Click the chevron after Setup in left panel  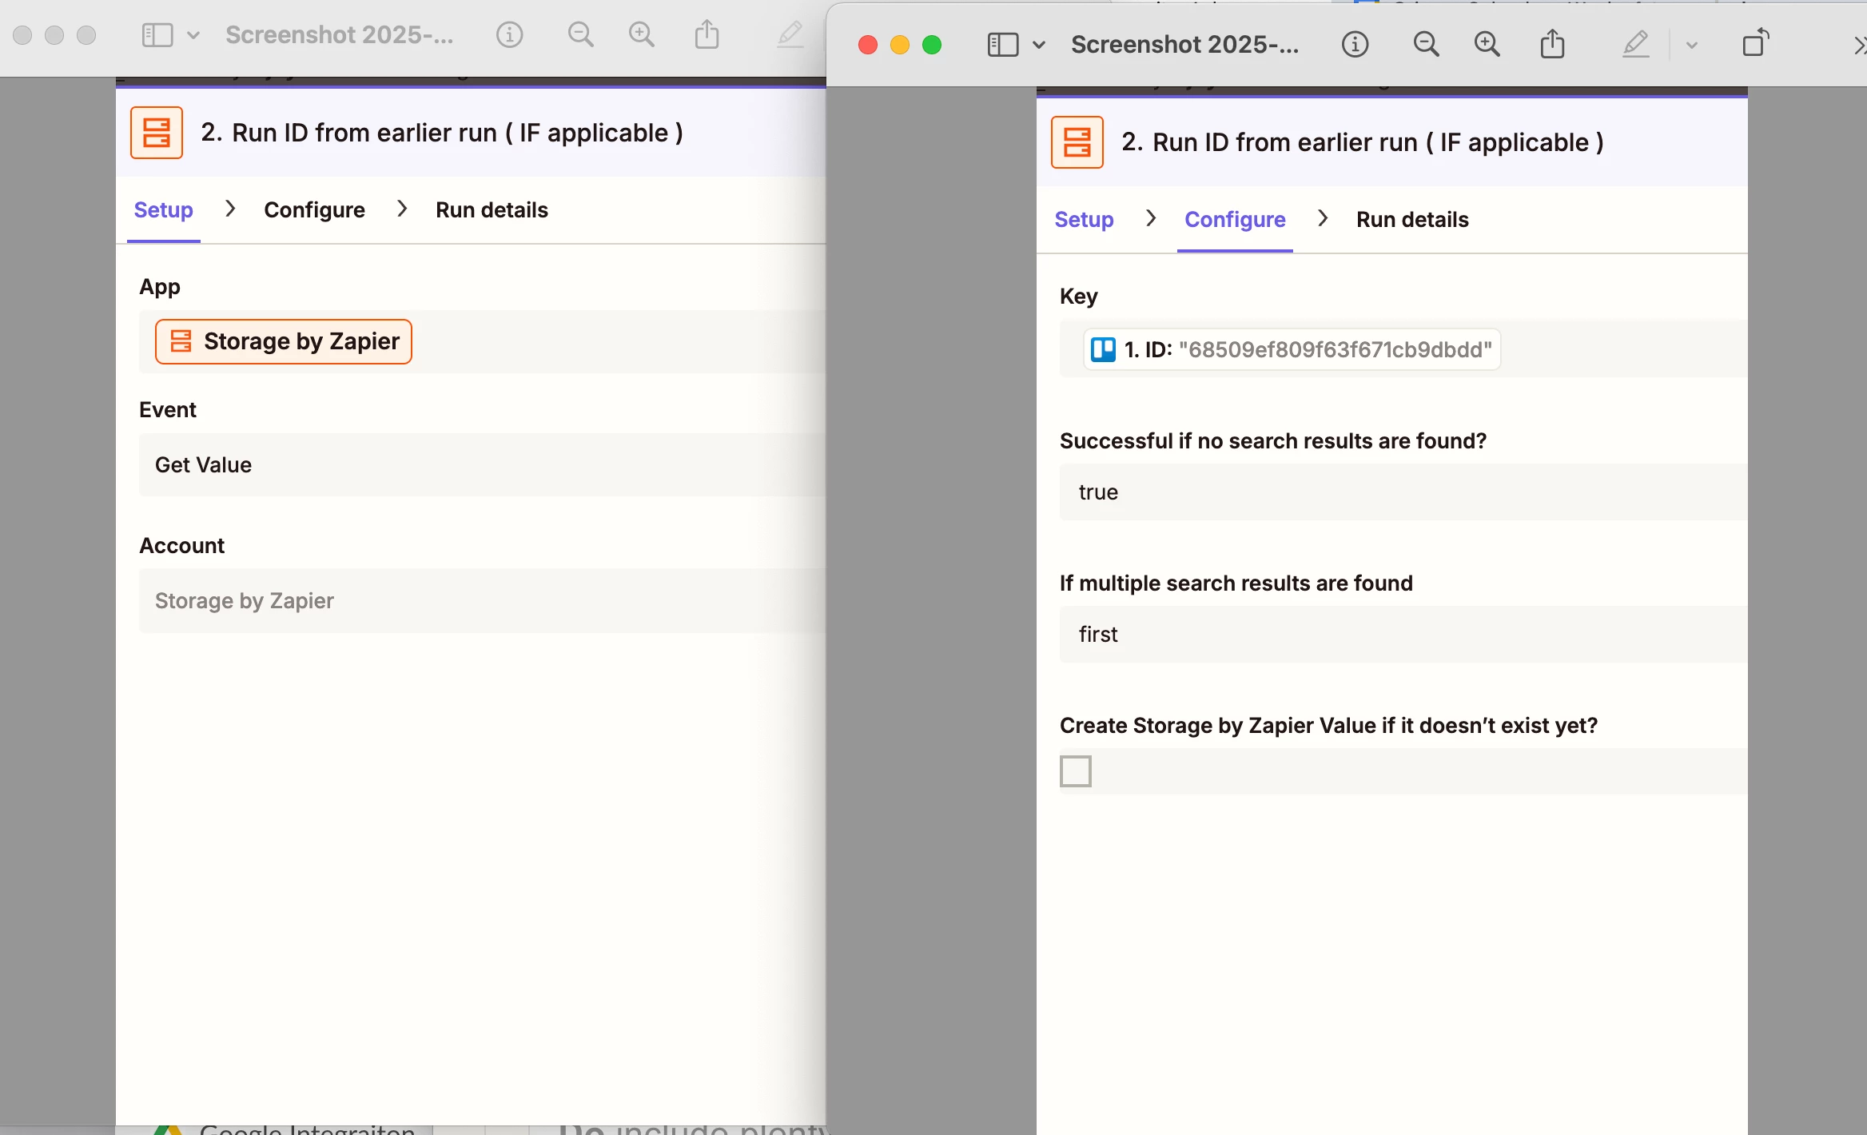pos(229,209)
